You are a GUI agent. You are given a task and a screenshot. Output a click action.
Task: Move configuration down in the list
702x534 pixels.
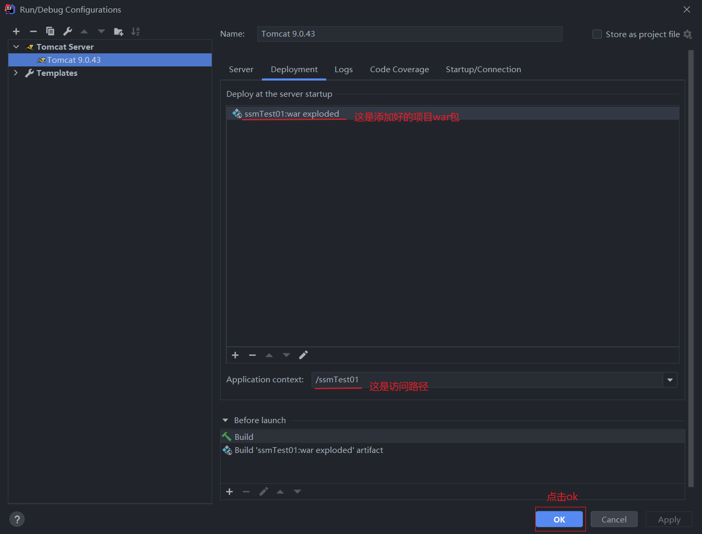101,31
